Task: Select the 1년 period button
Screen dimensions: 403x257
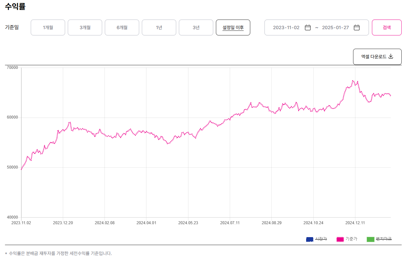Action: pos(159,27)
